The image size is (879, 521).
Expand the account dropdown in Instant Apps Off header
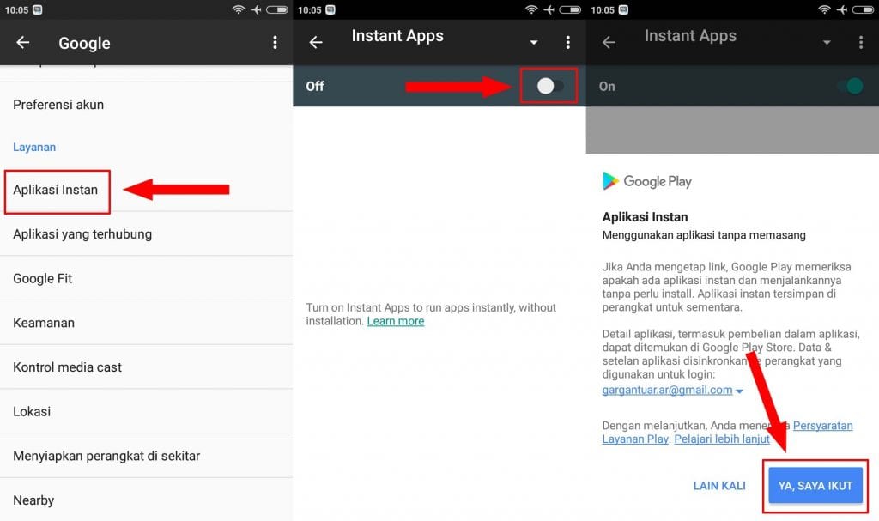click(534, 43)
